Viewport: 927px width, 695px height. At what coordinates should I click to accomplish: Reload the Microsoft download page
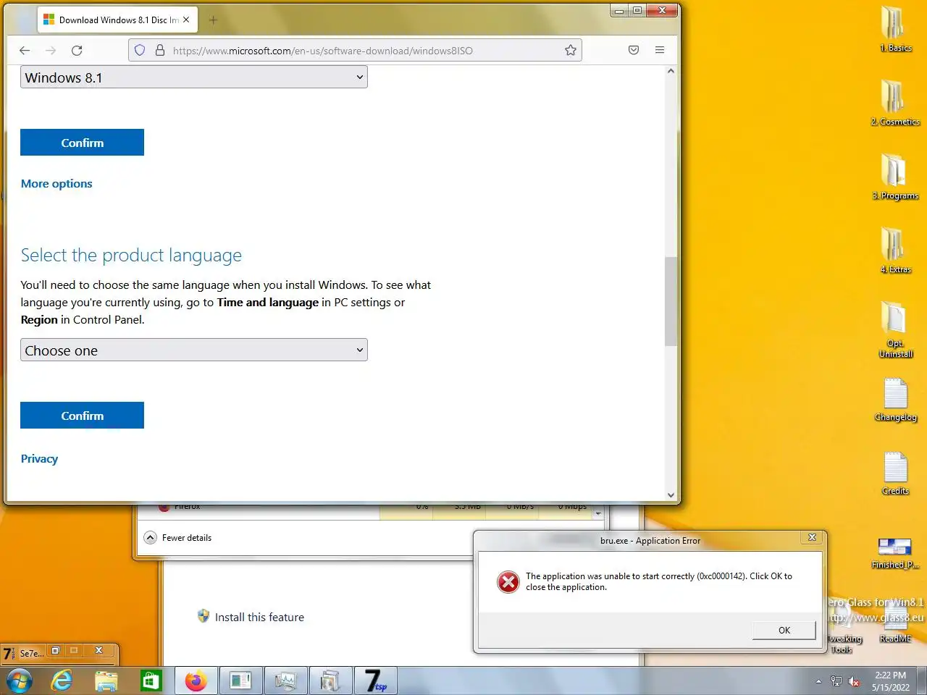click(77, 51)
